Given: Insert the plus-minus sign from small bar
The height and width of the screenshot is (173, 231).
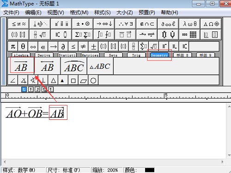Looking at the screenshot, I should tap(93, 46).
